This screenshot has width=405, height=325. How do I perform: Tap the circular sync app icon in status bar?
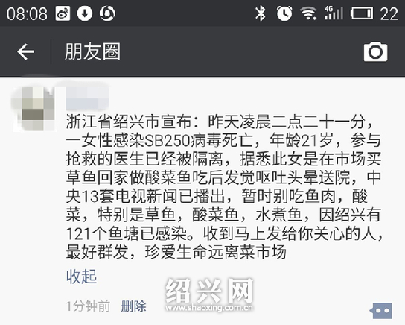pyautogui.click(x=107, y=13)
